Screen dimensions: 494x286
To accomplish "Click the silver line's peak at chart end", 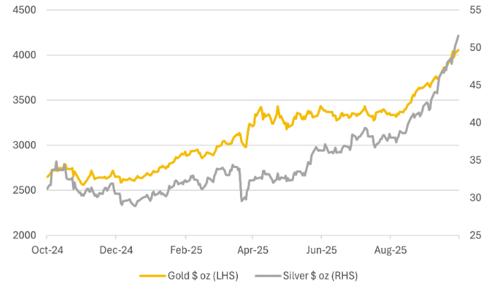I will [459, 35].
